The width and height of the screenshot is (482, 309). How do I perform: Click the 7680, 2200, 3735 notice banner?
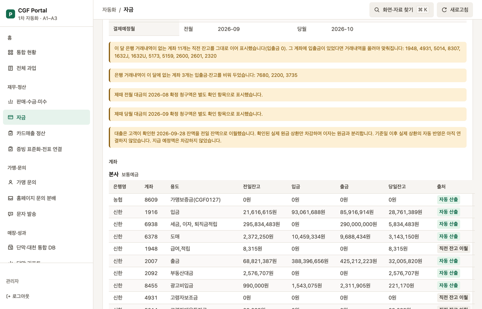pos(288,75)
